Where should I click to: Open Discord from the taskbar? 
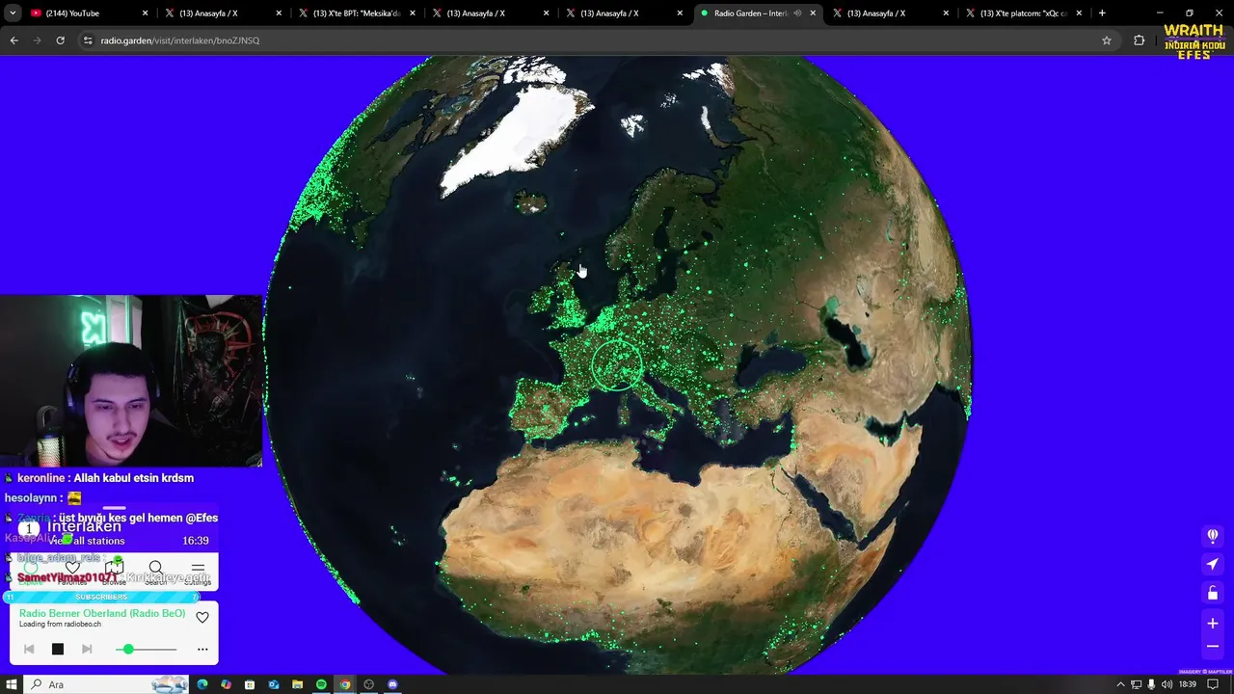tap(392, 684)
